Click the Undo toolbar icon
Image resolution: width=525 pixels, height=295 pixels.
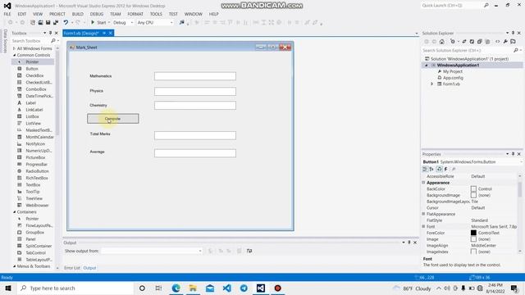66,22
